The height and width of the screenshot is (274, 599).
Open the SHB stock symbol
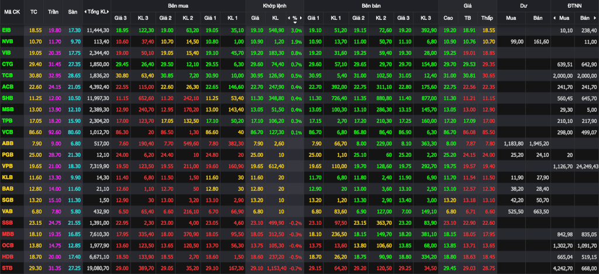tap(7, 98)
